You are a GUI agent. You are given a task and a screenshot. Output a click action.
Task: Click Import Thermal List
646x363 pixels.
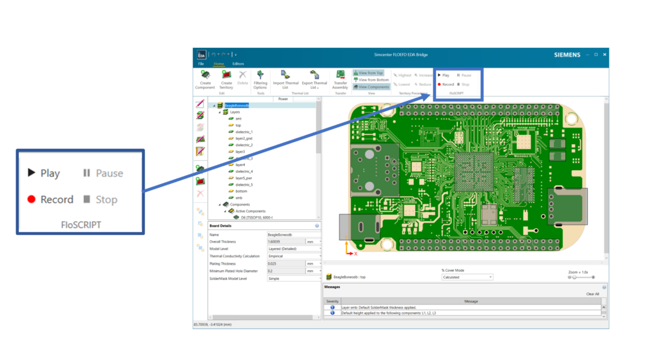(x=286, y=80)
